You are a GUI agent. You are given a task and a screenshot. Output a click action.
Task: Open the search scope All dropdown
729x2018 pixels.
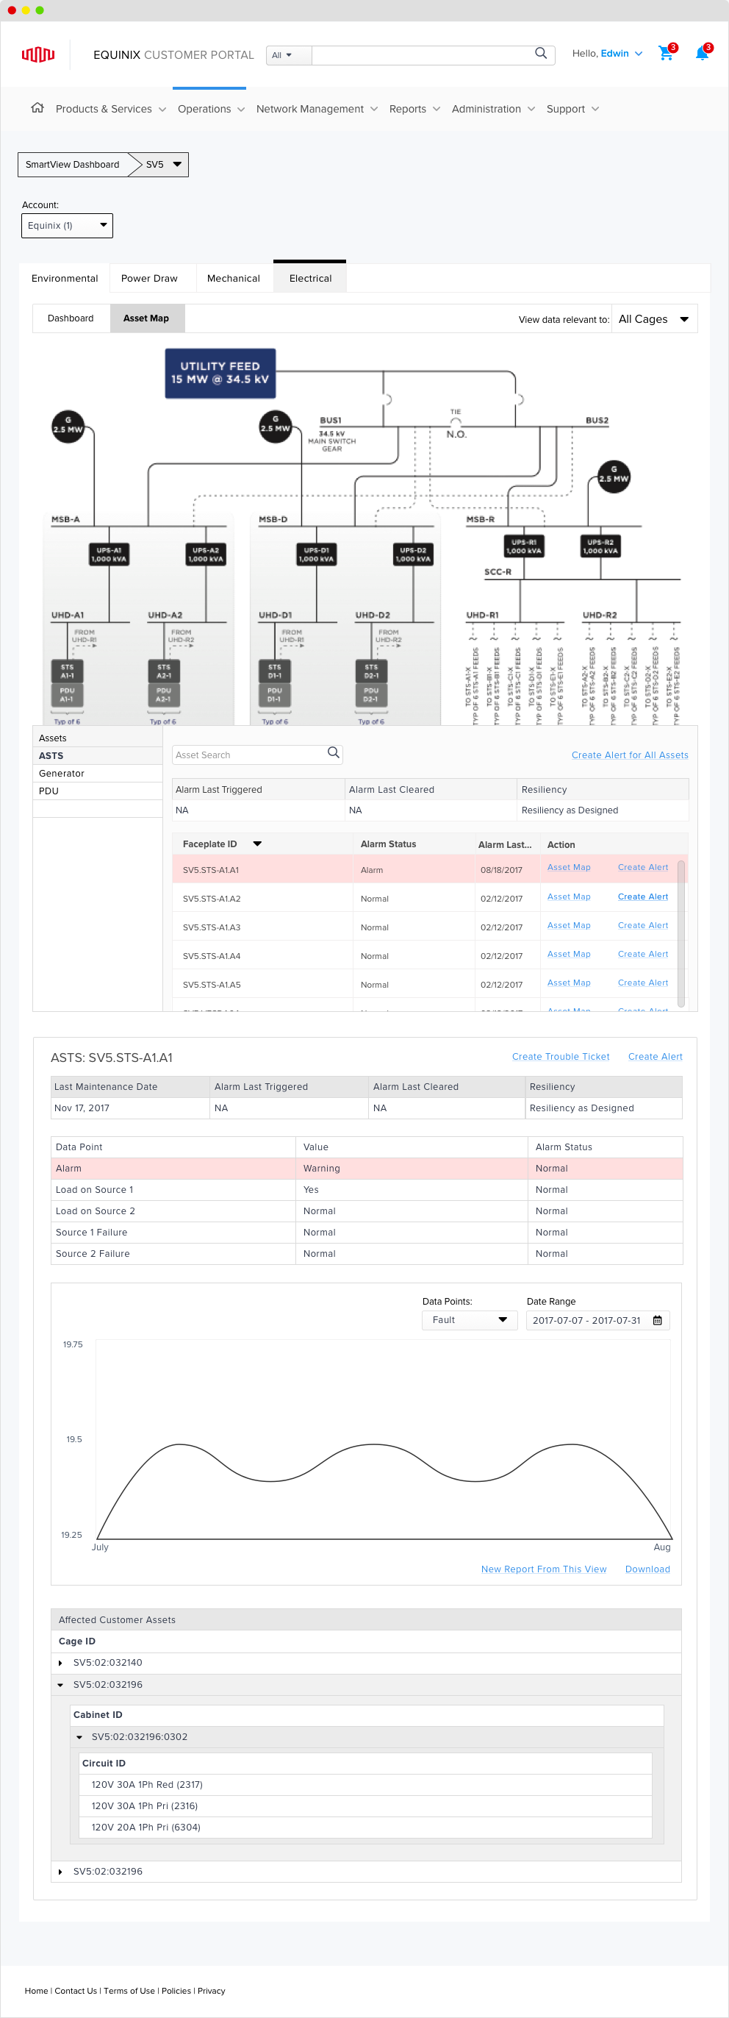coord(289,56)
